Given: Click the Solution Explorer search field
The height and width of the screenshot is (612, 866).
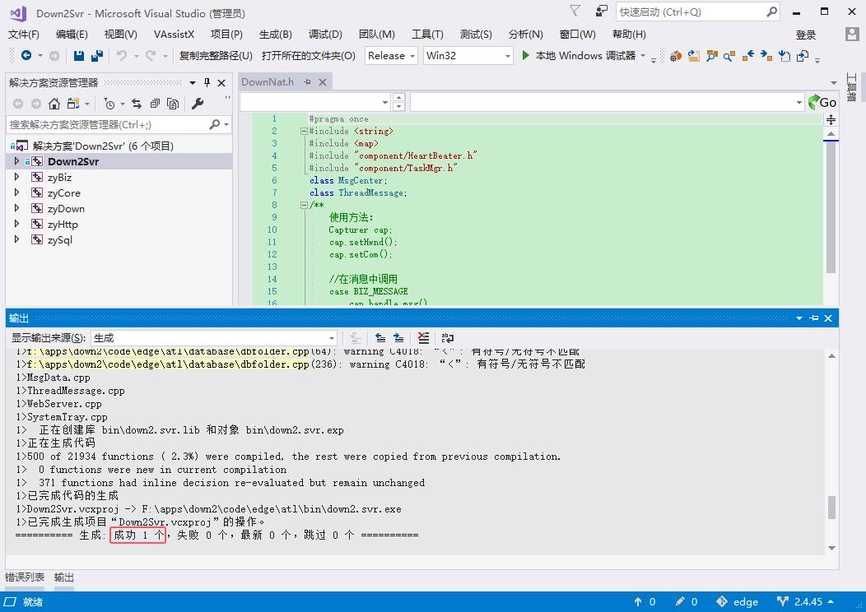Looking at the screenshot, I should point(108,125).
